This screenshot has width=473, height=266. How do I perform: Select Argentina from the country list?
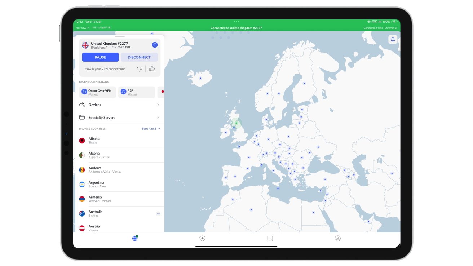click(x=119, y=185)
